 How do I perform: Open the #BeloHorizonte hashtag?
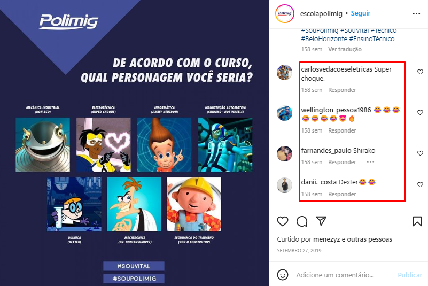point(324,39)
